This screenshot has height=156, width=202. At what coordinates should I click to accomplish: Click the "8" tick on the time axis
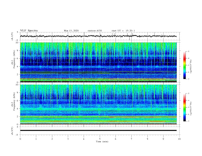[x=147, y=139]
